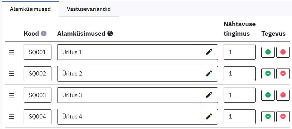This screenshot has height=129, width=292.
Task: Grab the drag handle of SQ001 row
Action: tap(12, 52)
